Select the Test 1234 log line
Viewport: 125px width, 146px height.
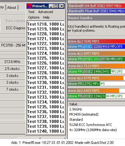tap(46, 102)
